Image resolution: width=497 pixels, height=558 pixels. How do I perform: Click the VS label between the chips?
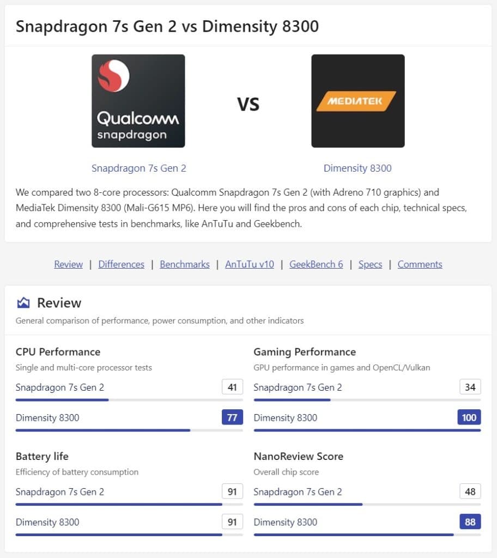click(x=248, y=104)
